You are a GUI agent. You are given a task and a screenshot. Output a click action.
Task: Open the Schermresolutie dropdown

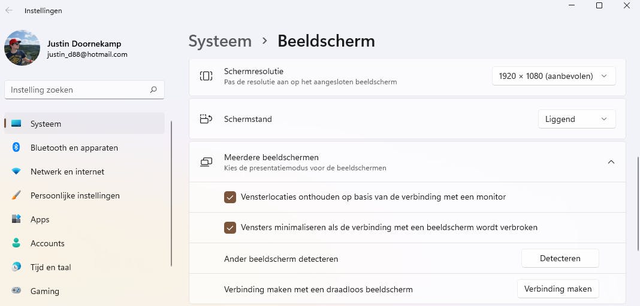click(x=553, y=76)
